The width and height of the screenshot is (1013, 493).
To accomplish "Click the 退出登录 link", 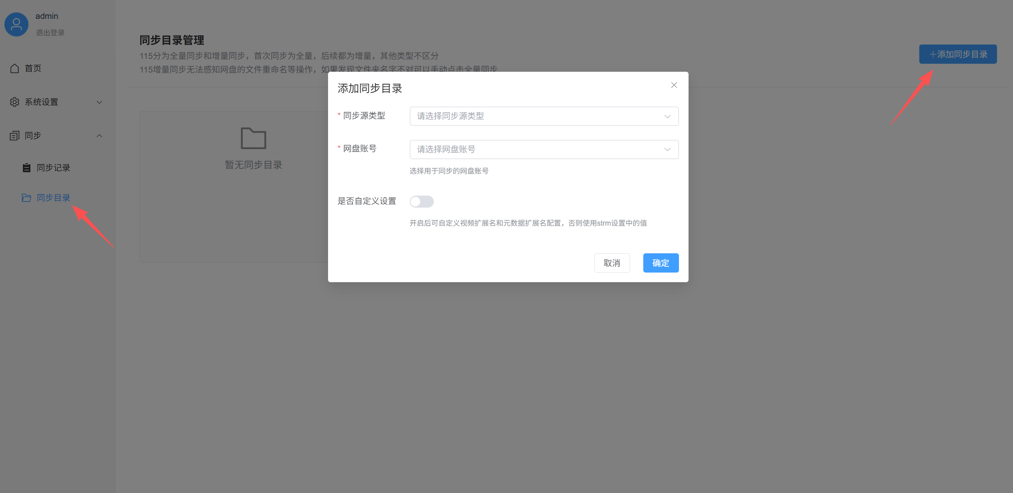I will pyautogui.click(x=50, y=33).
